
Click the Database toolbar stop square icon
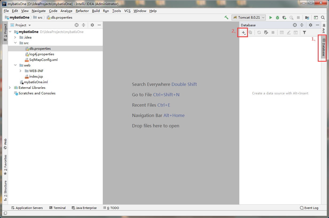(x=273, y=32)
